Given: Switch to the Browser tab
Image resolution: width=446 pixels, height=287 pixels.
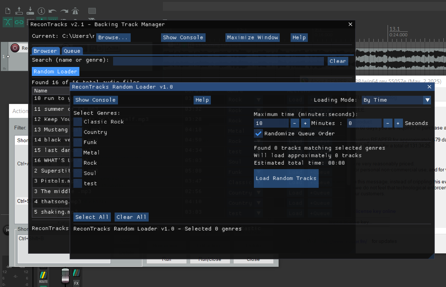Looking at the screenshot, I should (46, 51).
